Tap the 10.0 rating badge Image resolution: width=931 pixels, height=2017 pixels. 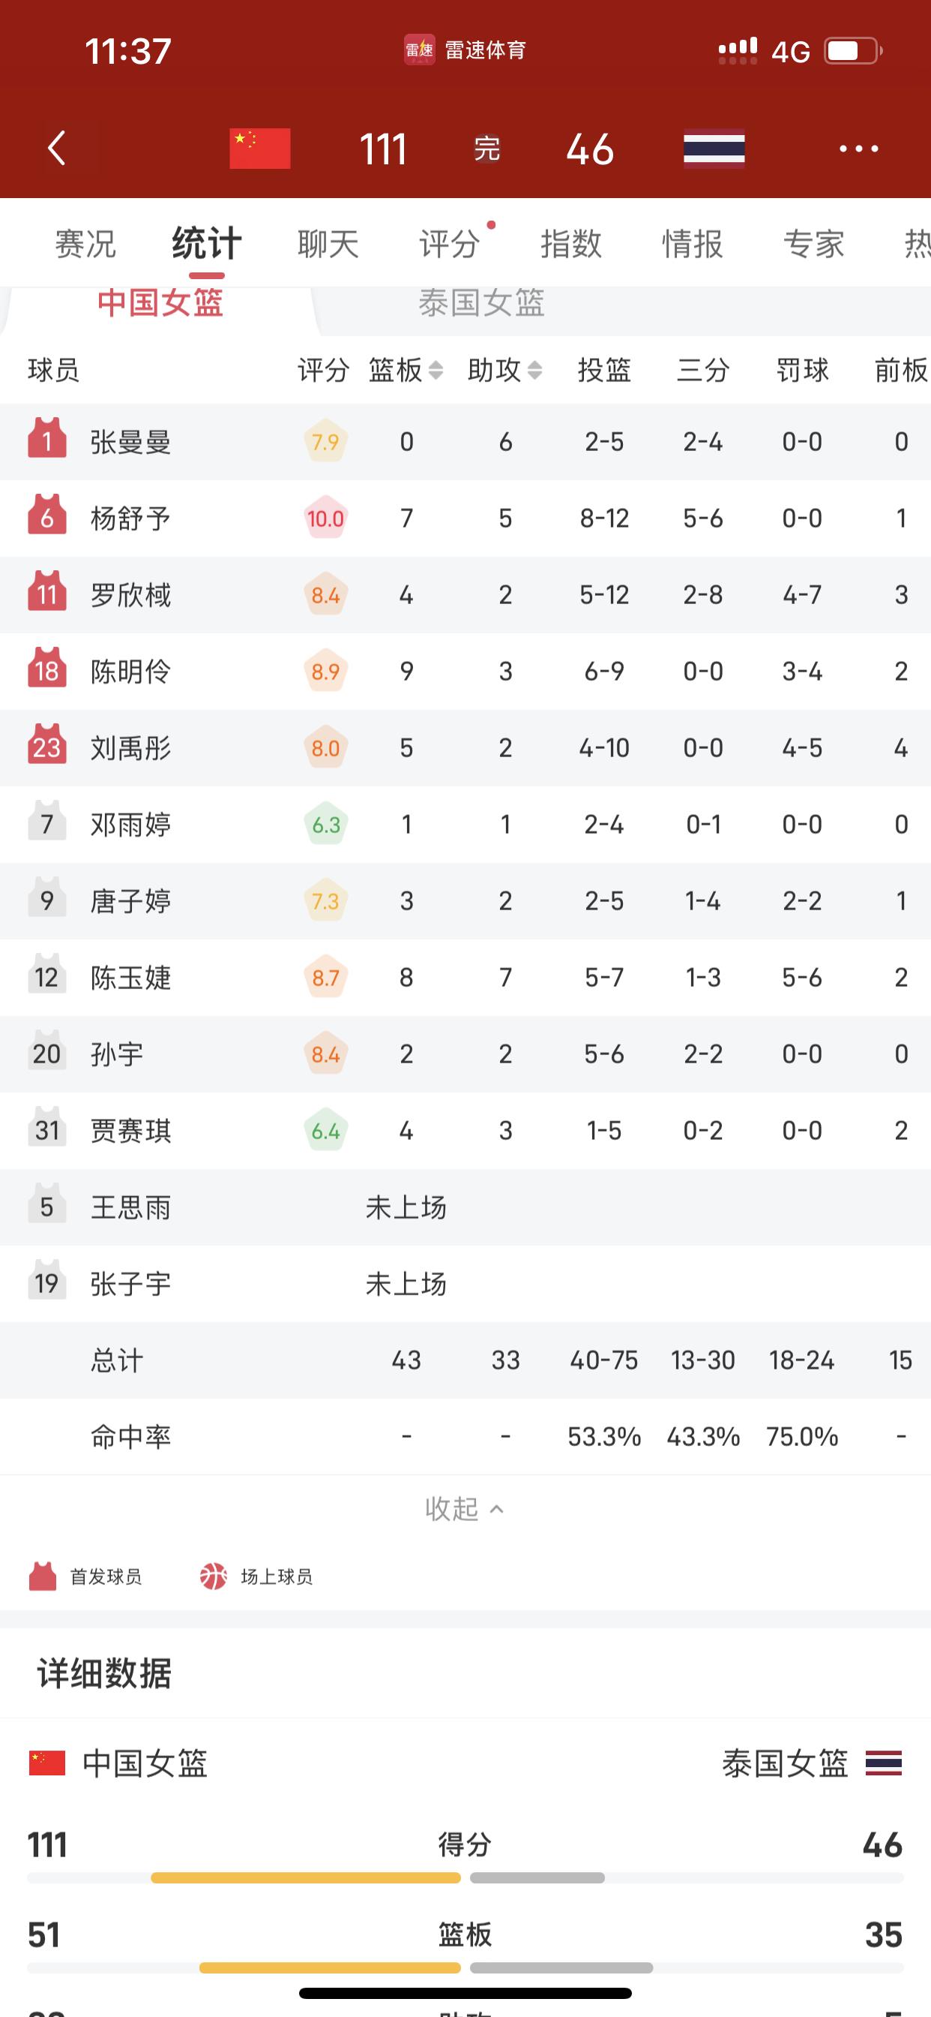tap(325, 518)
